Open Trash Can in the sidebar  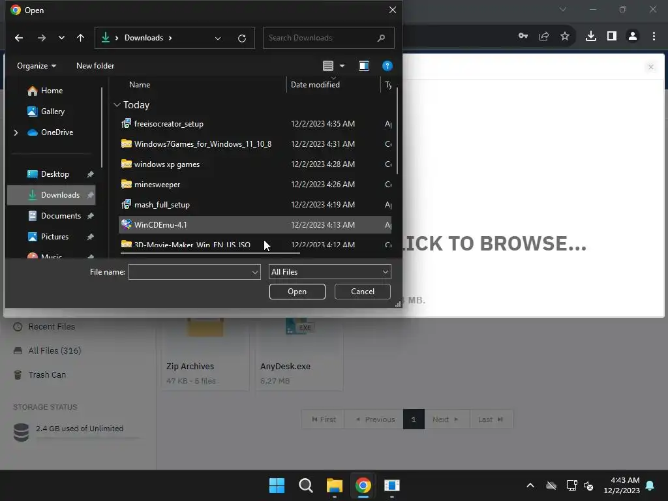[x=40, y=375]
